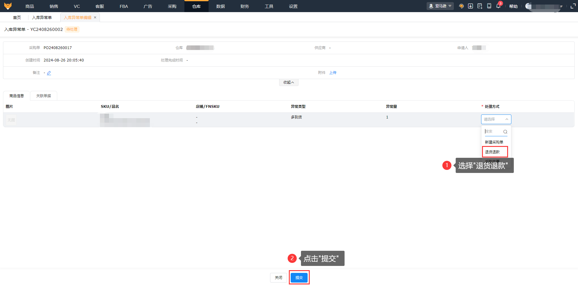Image resolution: width=578 pixels, height=285 pixels.
Task: Open the FBA menu
Action: (124, 6)
